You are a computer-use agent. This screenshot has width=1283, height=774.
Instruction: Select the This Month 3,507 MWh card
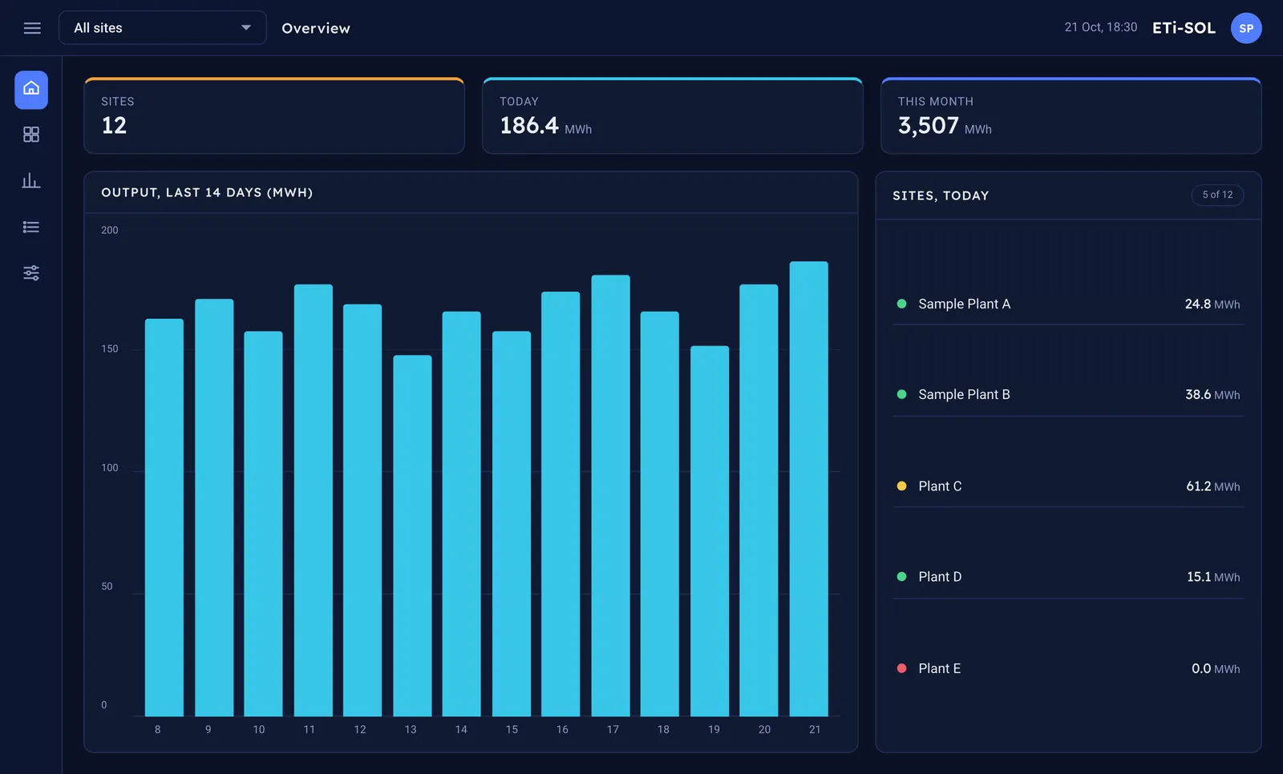1071,115
